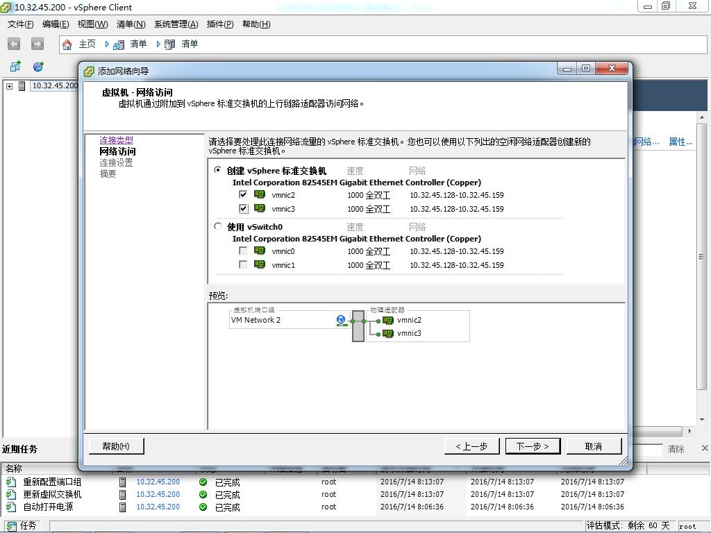Click the 任务 status bar label
The height and width of the screenshot is (533, 711).
[x=28, y=526]
